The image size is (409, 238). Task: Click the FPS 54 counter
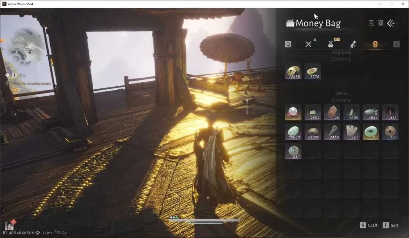[61, 233]
